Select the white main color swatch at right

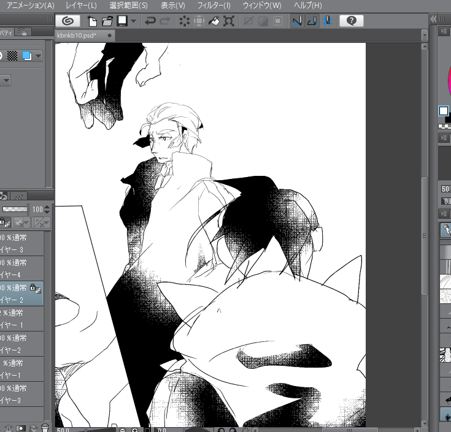[x=444, y=111]
